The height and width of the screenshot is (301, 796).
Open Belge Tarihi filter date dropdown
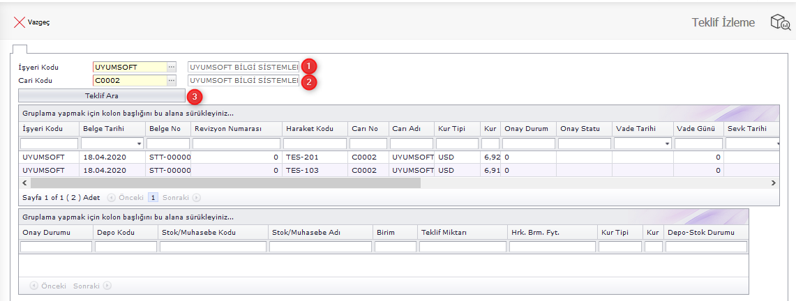coord(140,144)
